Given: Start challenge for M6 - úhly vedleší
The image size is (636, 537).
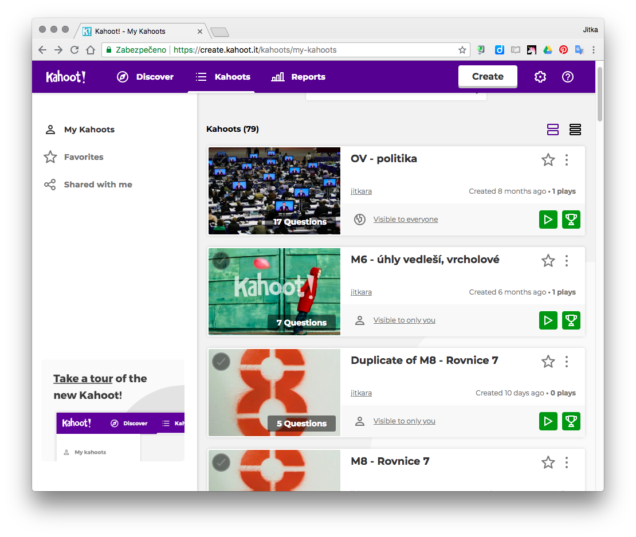Looking at the screenshot, I should [x=571, y=320].
